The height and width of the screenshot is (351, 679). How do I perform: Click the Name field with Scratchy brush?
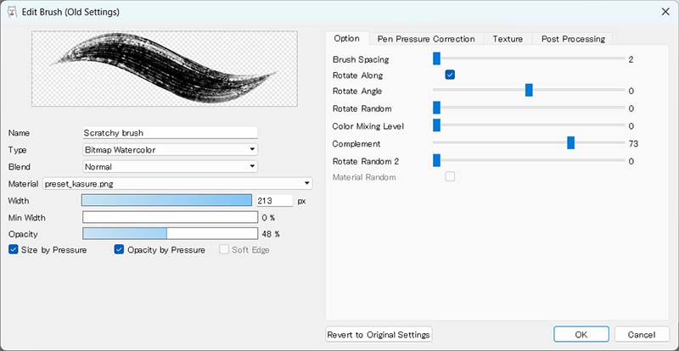[x=170, y=133]
